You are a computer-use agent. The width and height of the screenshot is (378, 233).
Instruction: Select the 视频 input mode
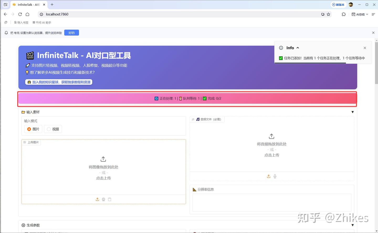[x=53, y=129]
